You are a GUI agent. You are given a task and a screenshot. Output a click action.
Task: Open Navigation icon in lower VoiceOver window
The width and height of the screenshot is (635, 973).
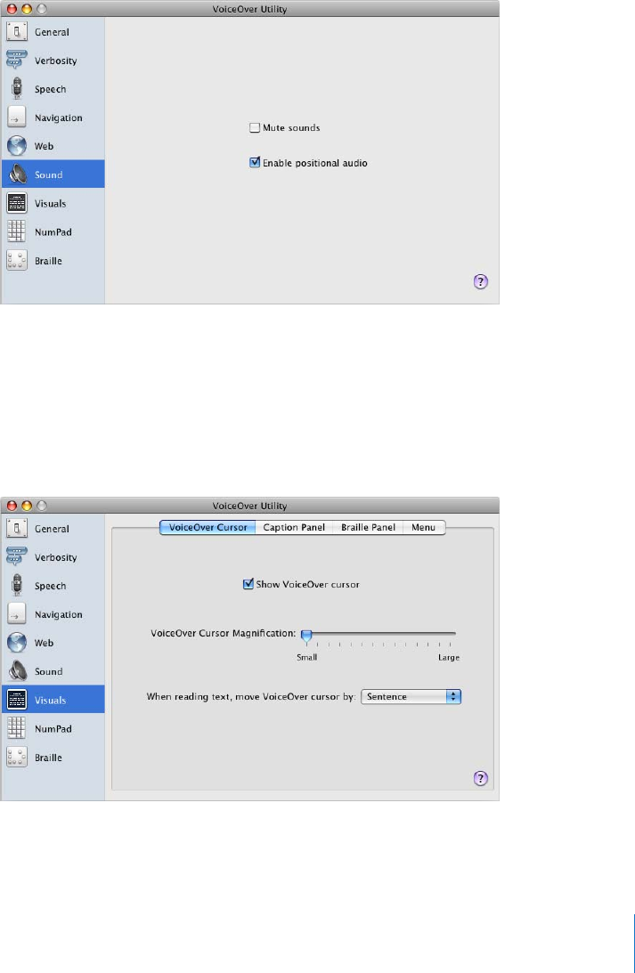point(17,613)
